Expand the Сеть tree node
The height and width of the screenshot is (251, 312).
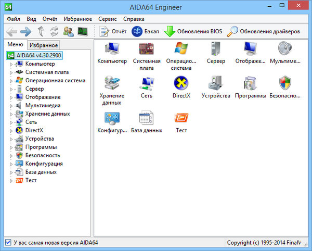(x=11, y=122)
